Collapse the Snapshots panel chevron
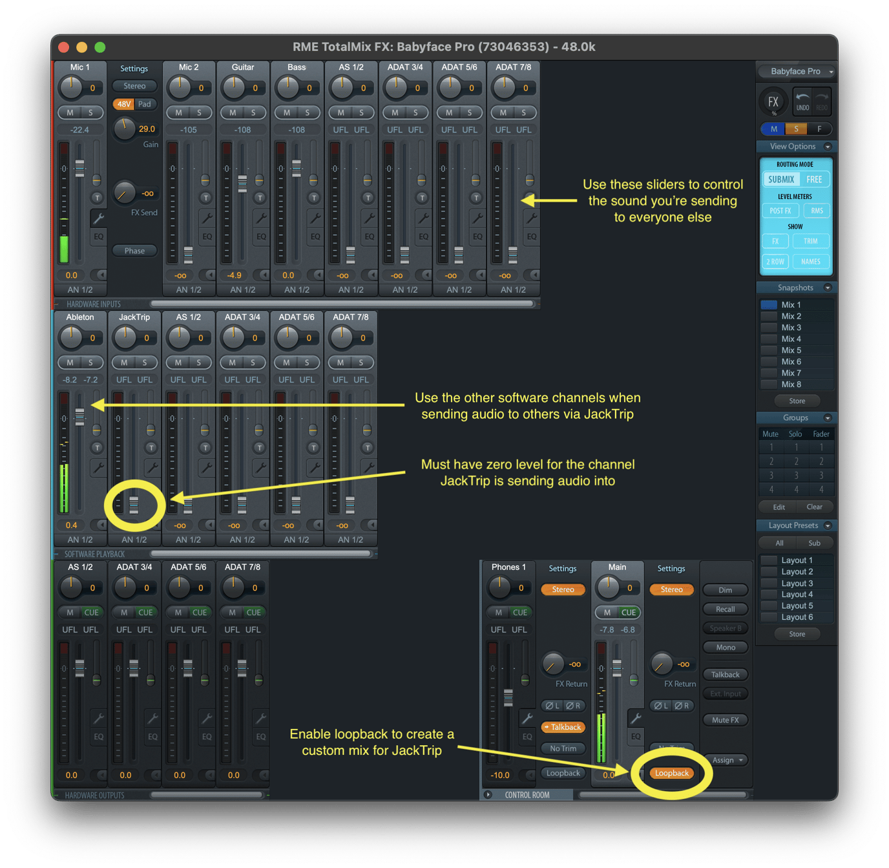This screenshot has height=868, width=889. [x=828, y=288]
